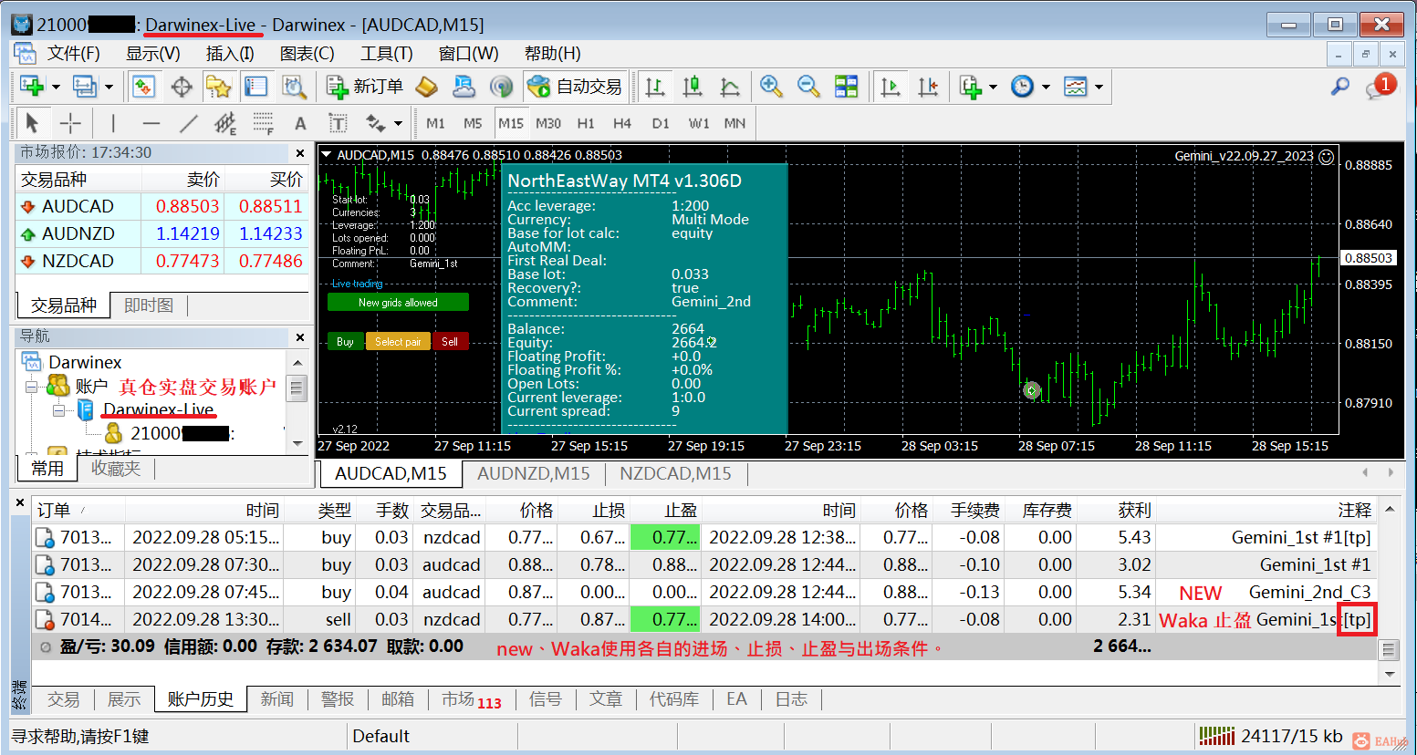1417x755 pixels.
Task: Select AUDNZD row in Market Watch
Action: tap(162, 233)
